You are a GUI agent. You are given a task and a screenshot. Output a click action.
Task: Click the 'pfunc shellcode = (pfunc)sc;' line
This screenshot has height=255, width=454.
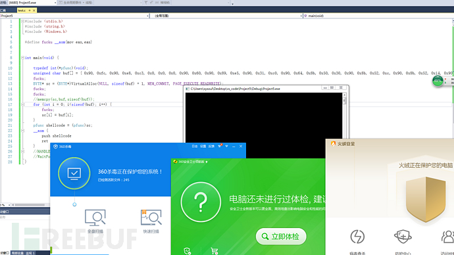click(63, 125)
